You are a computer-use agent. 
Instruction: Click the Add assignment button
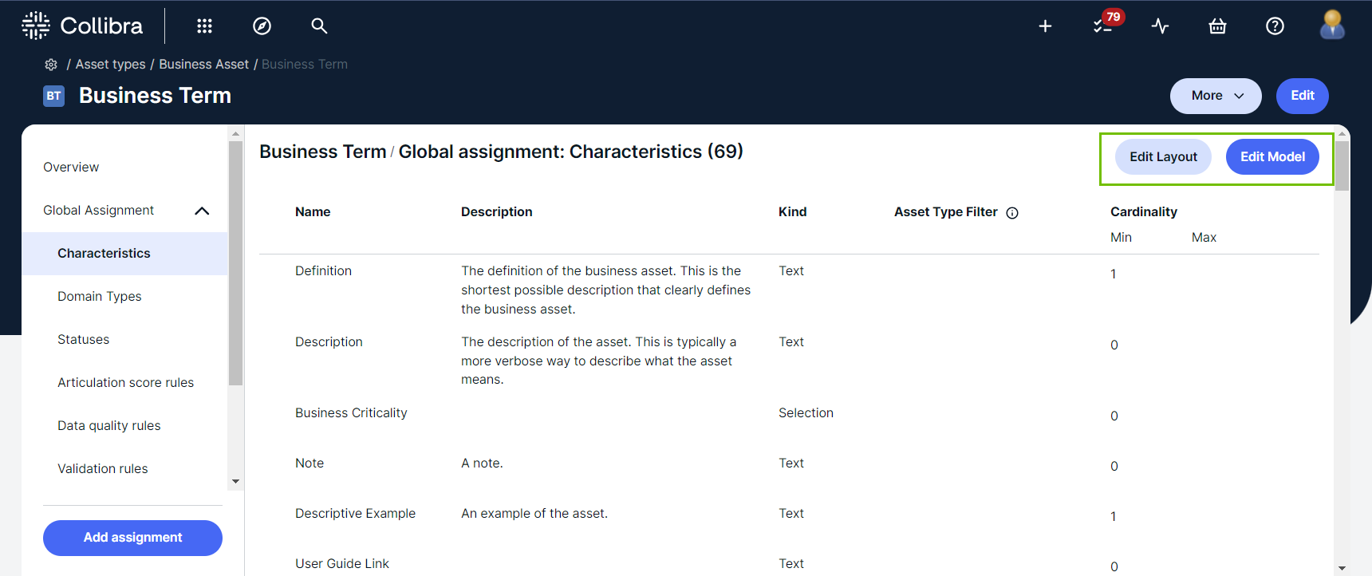(132, 538)
